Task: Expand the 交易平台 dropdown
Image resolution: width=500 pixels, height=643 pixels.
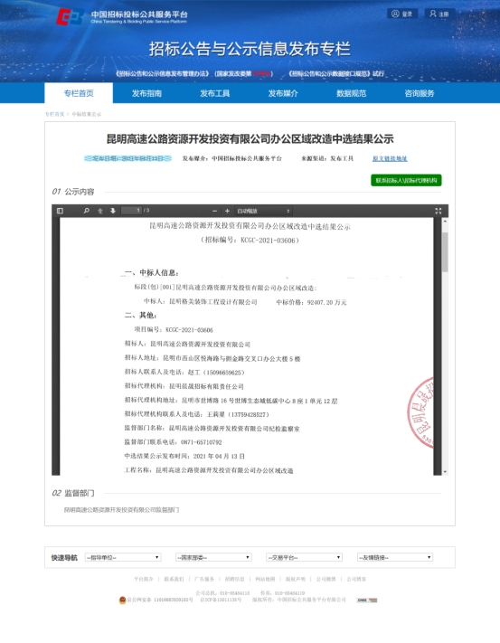Action: pyautogui.click(x=304, y=557)
